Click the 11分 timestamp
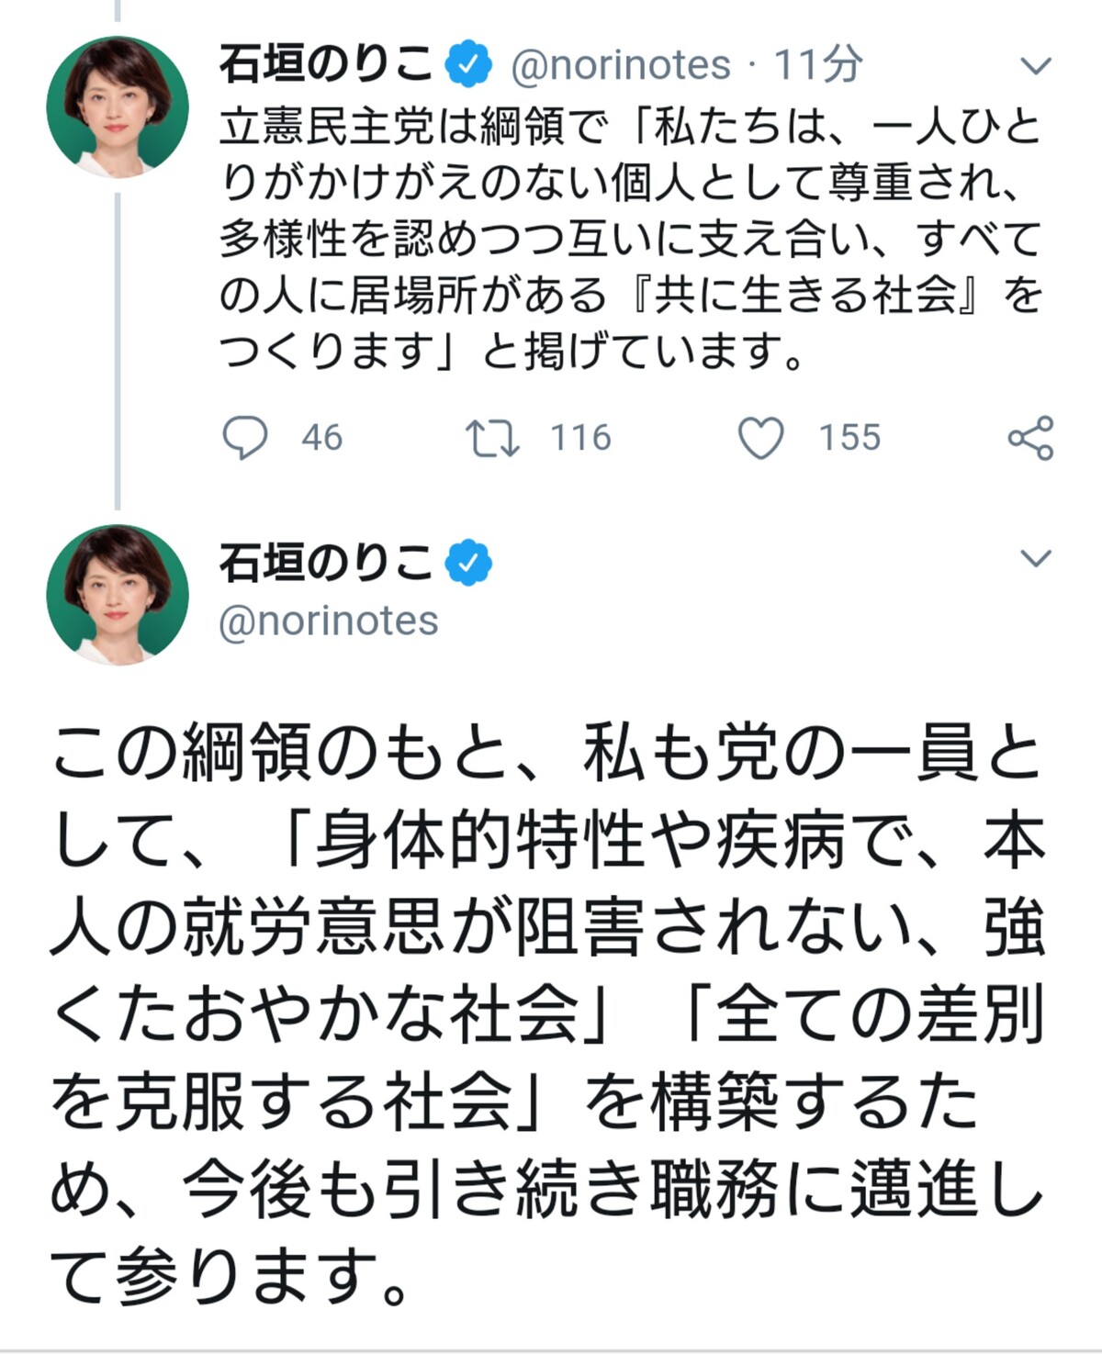 click(818, 65)
